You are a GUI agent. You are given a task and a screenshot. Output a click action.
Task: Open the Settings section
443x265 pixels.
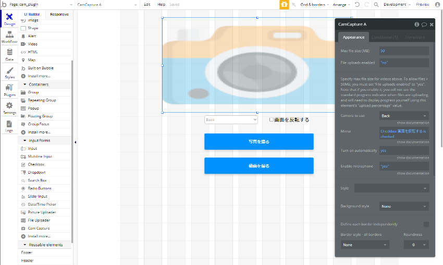[9, 108]
